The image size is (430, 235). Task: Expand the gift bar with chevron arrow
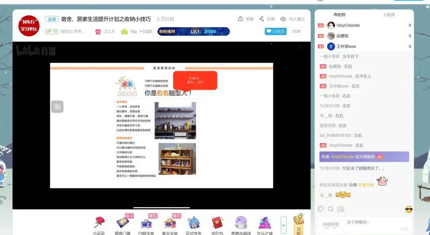tap(283, 225)
